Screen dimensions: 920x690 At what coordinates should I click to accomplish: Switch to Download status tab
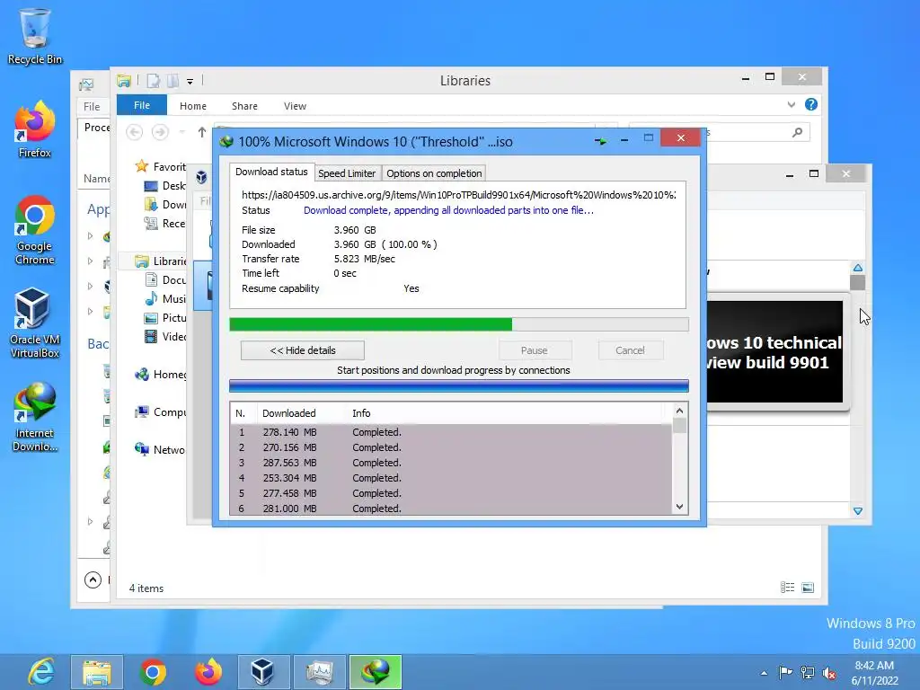point(271,172)
